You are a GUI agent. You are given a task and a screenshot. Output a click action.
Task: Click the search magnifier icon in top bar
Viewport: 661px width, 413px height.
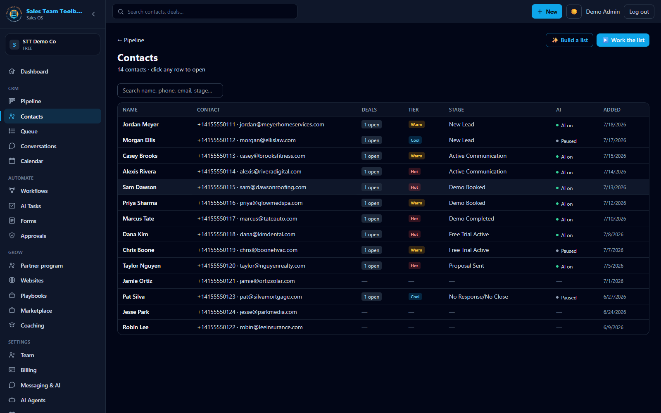click(121, 12)
